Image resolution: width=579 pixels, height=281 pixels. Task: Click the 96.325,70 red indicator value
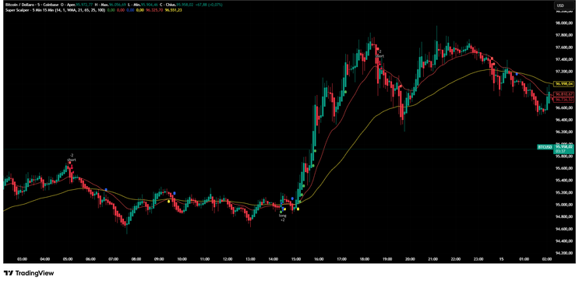click(154, 10)
